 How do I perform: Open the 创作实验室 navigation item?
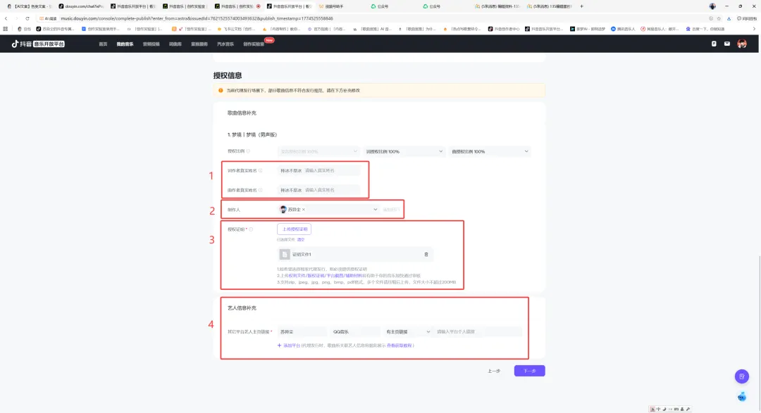[x=254, y=44]
